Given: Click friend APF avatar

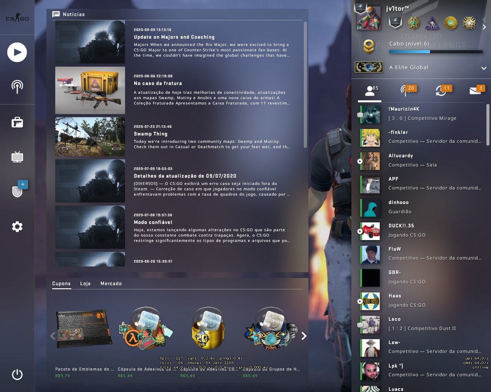Looking at the screenshot, I should tap(371, 185).
